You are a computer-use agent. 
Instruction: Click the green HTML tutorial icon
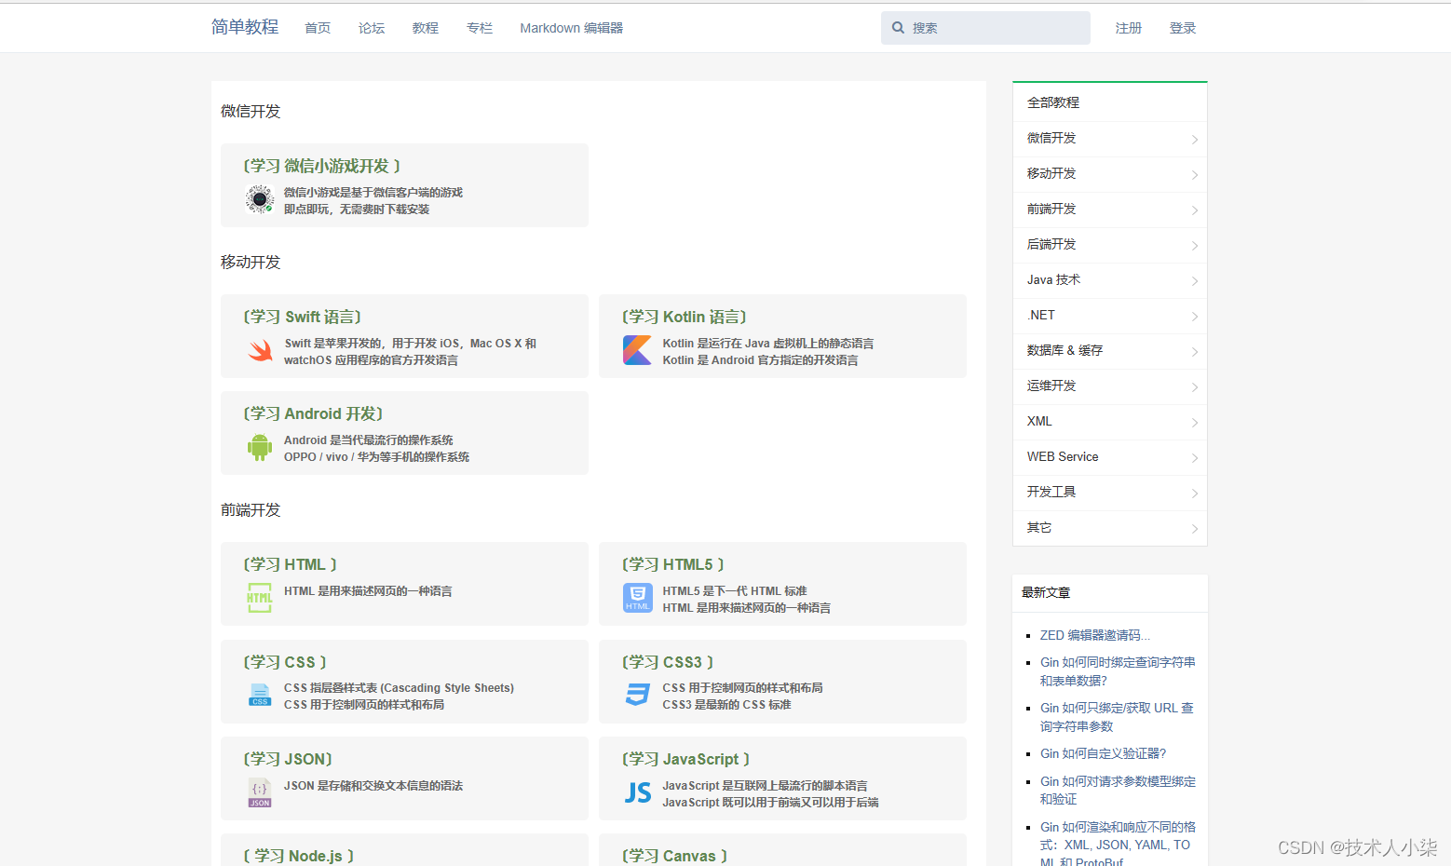coord(260,598)
